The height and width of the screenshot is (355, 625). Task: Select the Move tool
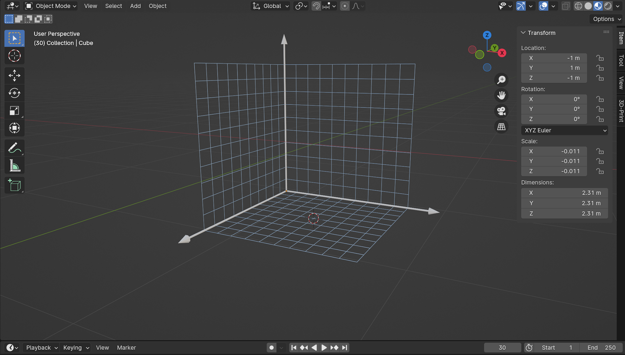[14, 75]
